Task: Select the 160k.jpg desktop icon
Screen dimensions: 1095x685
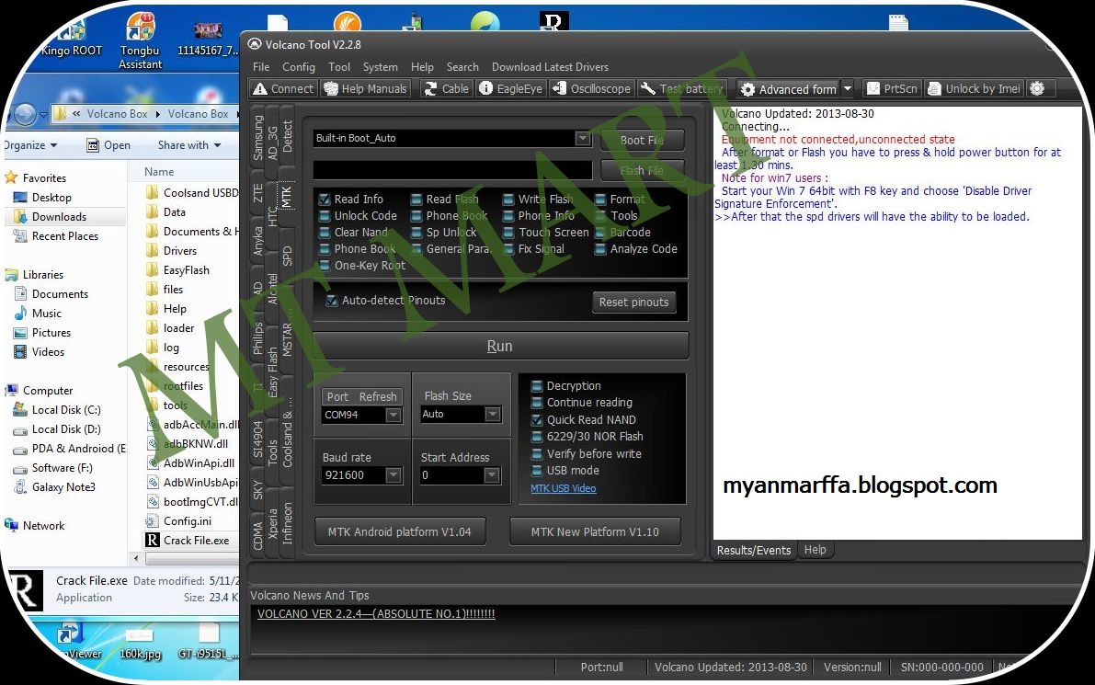Action: [x=140, y=644]
